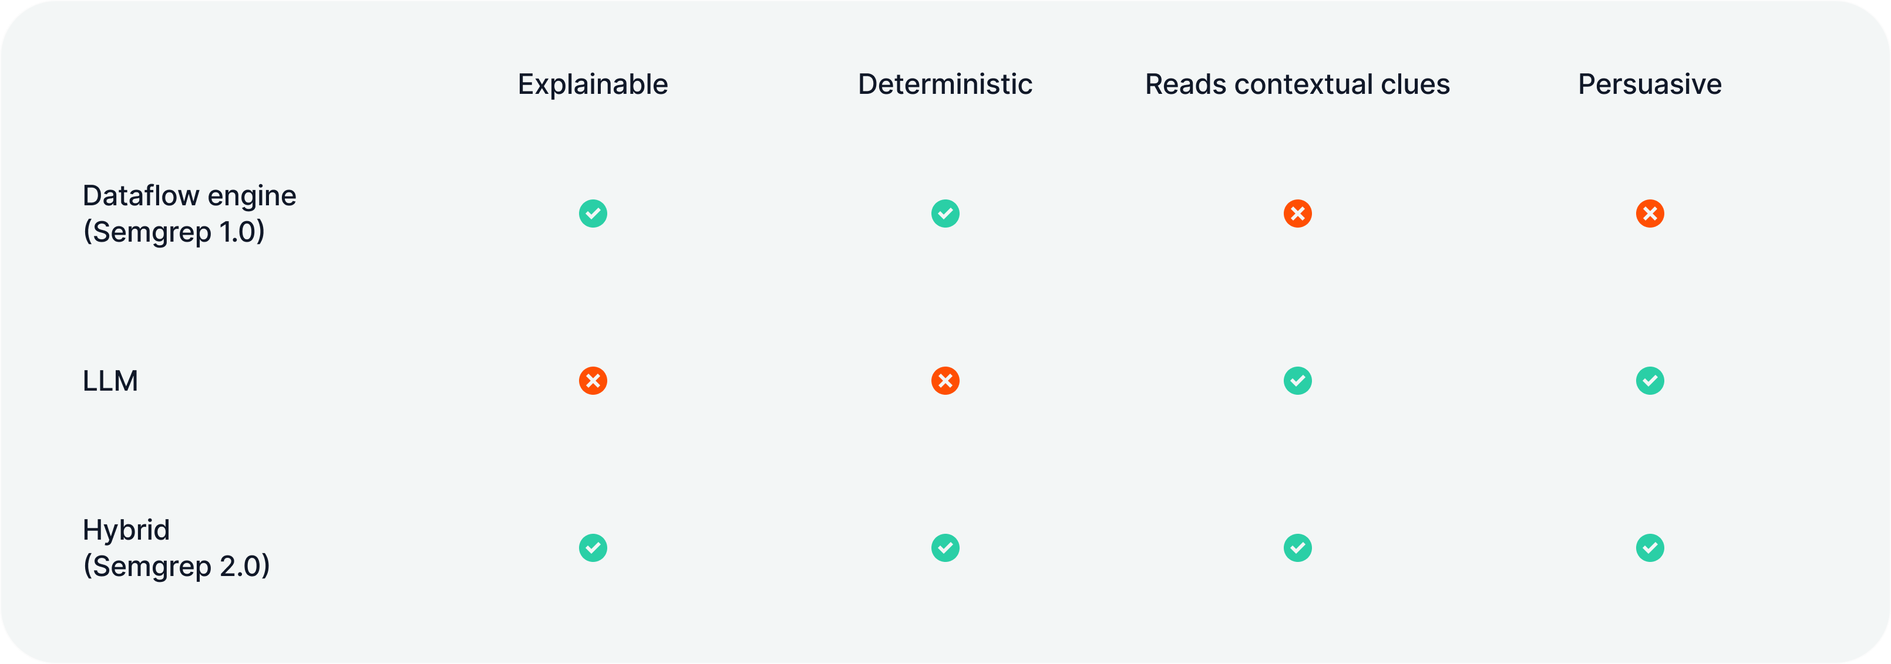Click the Hybrid row label
Screen dimensions: 1891x664
(x=126, y=530)
